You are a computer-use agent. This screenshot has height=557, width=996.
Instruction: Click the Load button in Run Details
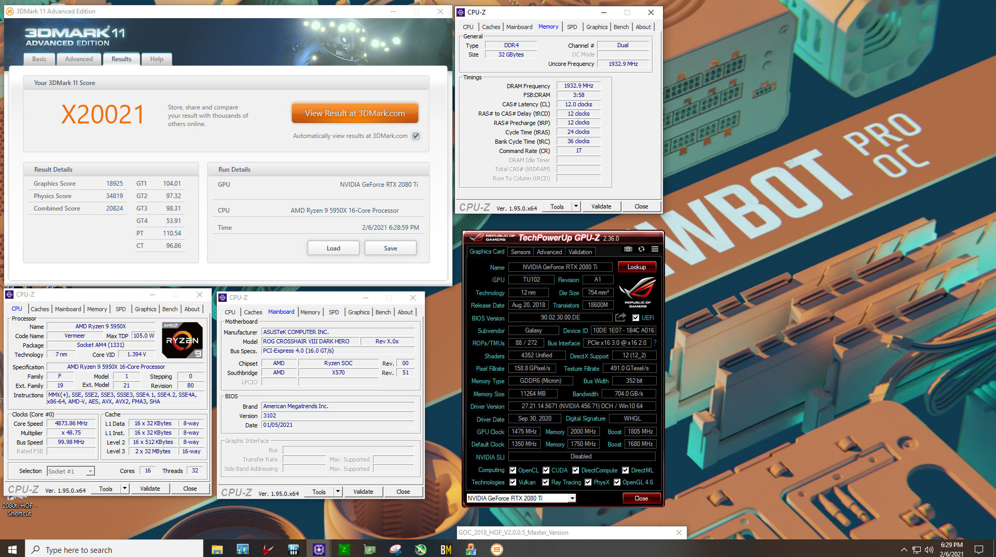click(x=333, y=248)
